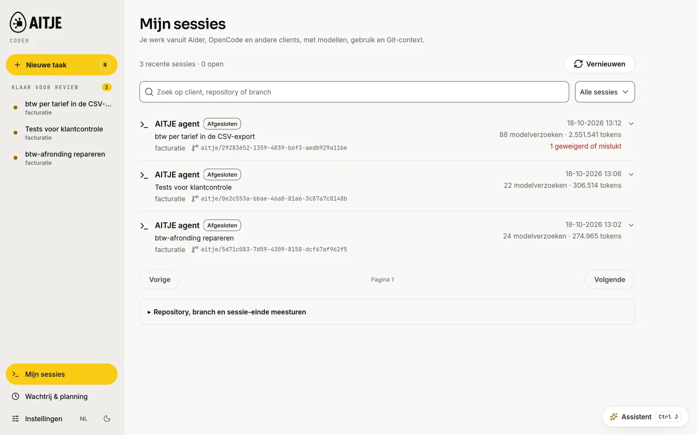Click terminal icon of btw-afronding repareren session
697x435 pixels.
coord(144,226)
